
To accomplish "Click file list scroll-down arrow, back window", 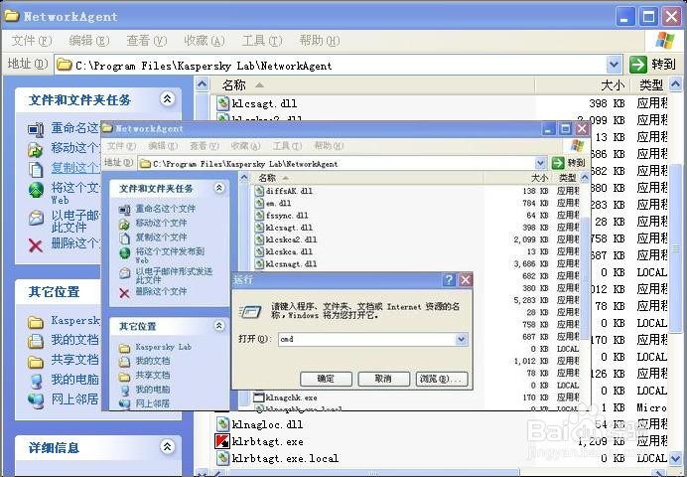I will 676,457.
